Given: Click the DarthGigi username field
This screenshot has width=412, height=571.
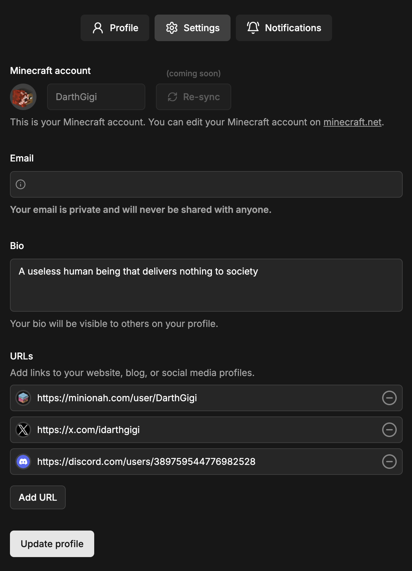Looking at the screenshot, I should coord(96,97).
